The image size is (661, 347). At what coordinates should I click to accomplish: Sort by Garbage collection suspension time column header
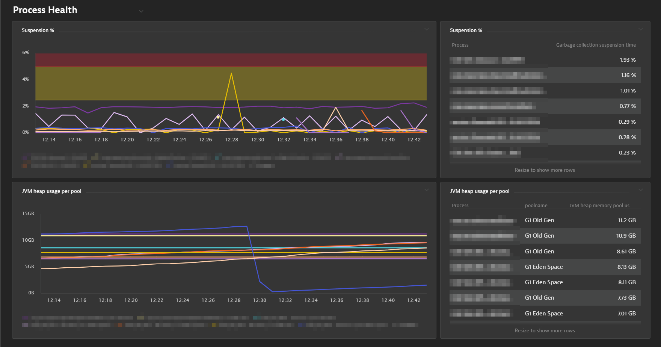coord(596,45)
